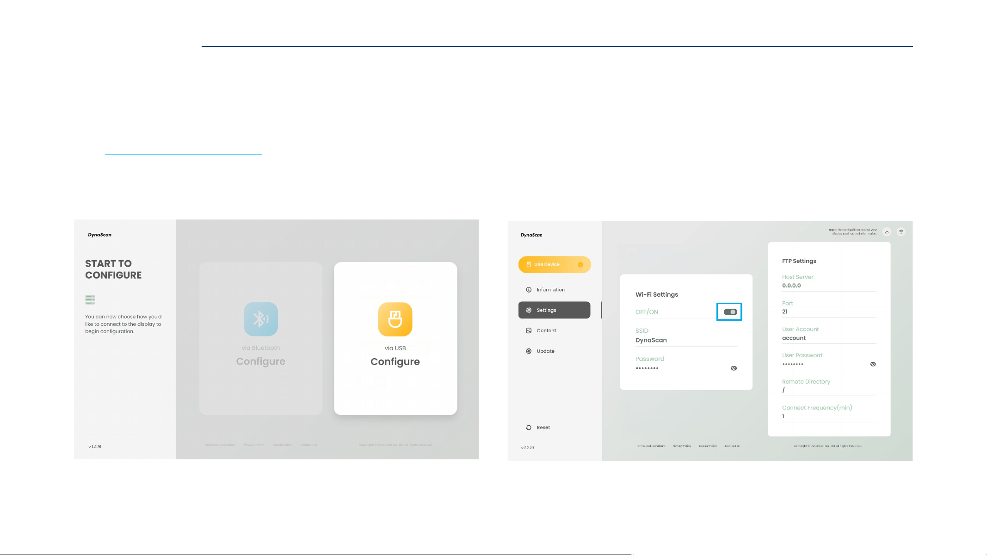Open Cookie Policy on the Start to Configure screen
This screenshot has width=987, height=555.
click(282, 445)
